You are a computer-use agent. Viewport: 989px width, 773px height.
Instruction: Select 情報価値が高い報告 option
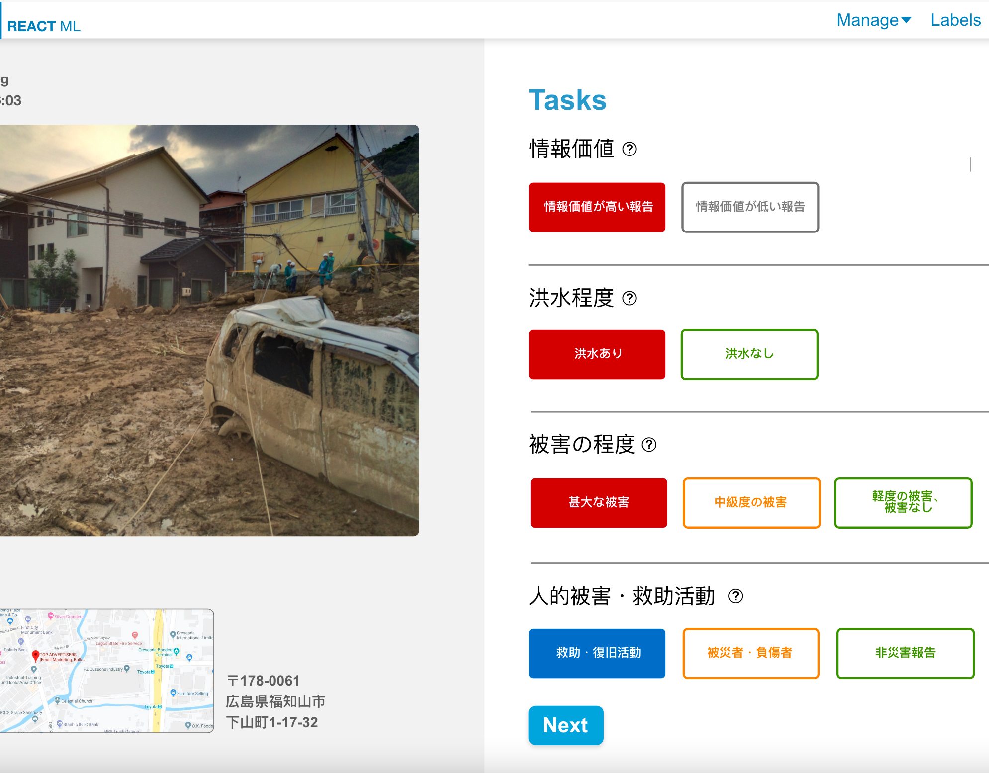pos(597,207)
